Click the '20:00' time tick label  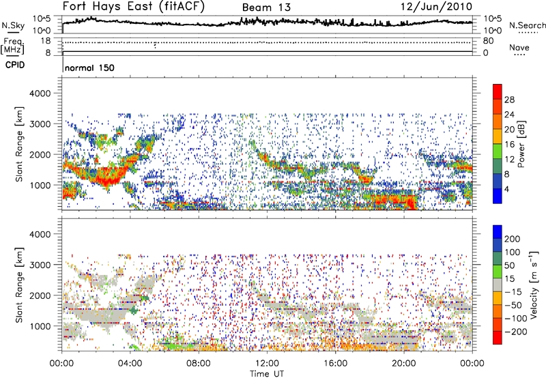point(404,364)
